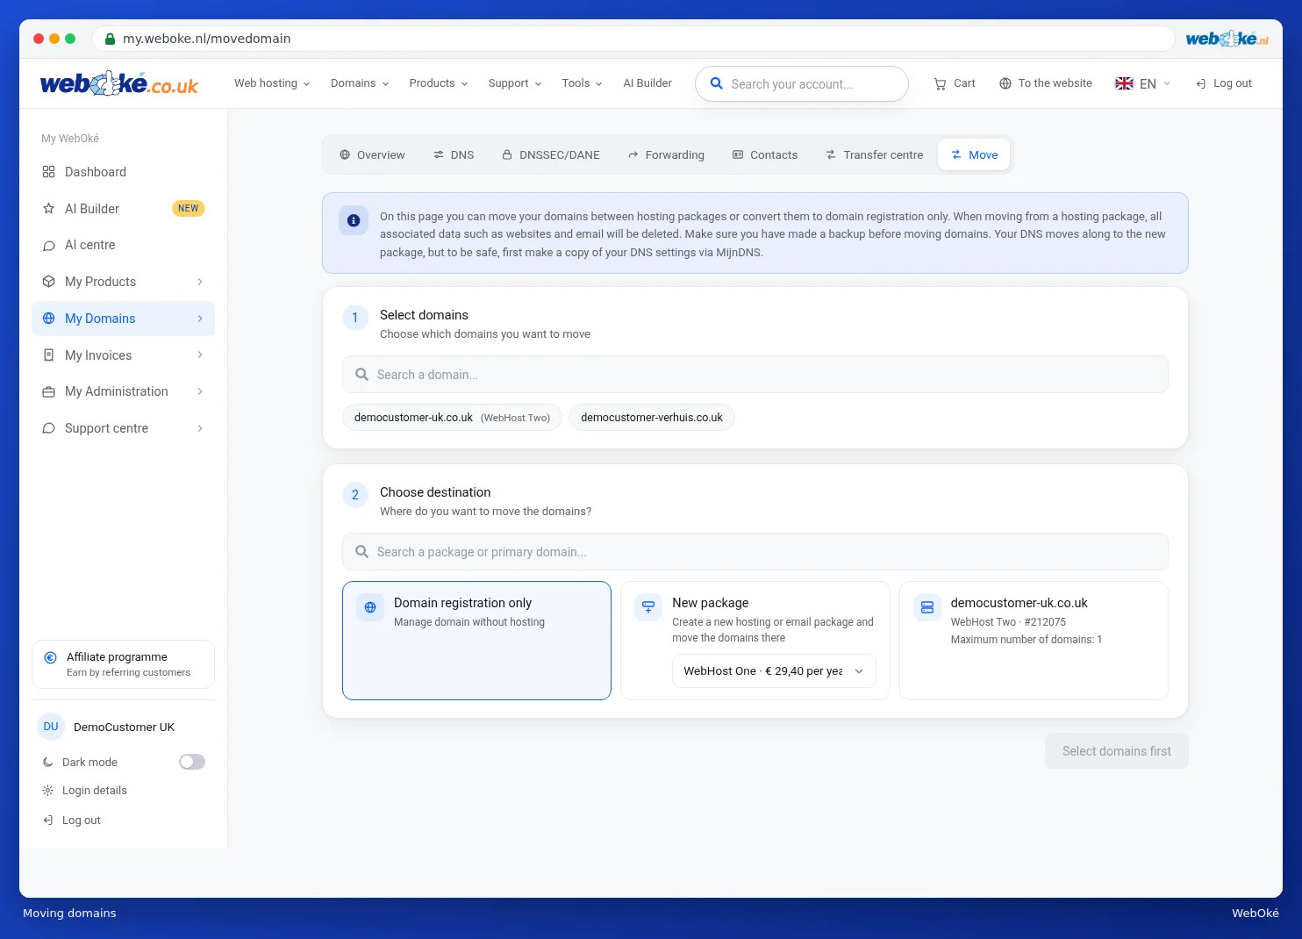Focus the Search a domain field
The image size is (1302, 939).
755,375
